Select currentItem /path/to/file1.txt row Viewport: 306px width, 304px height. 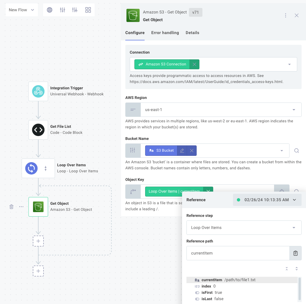pos(242,280)
